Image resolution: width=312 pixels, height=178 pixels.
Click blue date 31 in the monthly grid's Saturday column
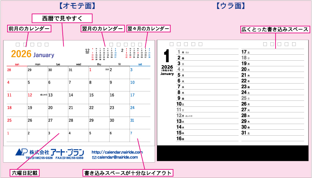coord(133,120)
